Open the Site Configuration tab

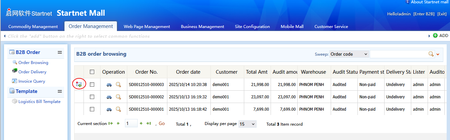[252, 27]
